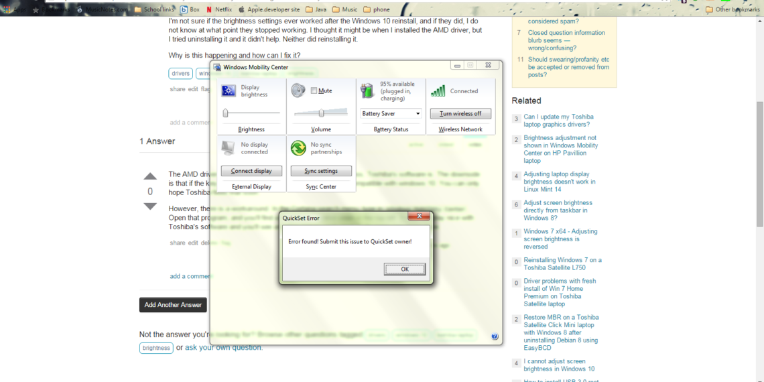Open help via the blue question mark icon
The image size is (764, 382).
(495, 336)
